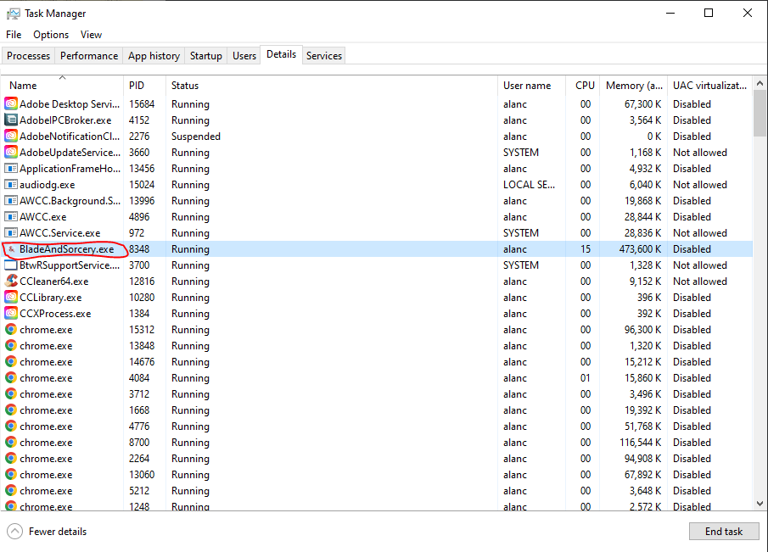Sort by the Name column header

(62, 85)
